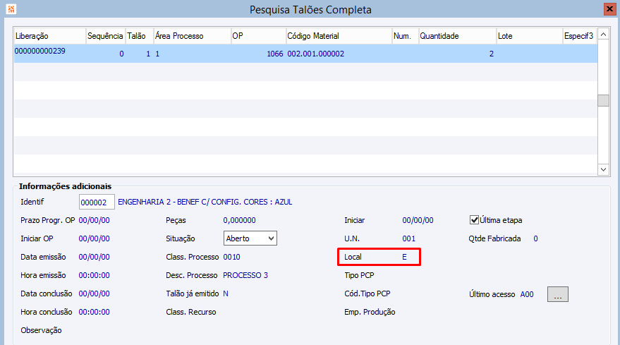Click the Sequência column header
This screenshot has height=345, width=620.
coord(106,36)
